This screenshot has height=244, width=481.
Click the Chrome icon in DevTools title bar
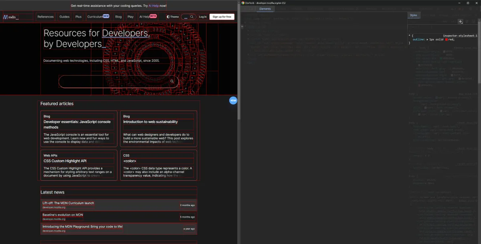pos(243,3)
